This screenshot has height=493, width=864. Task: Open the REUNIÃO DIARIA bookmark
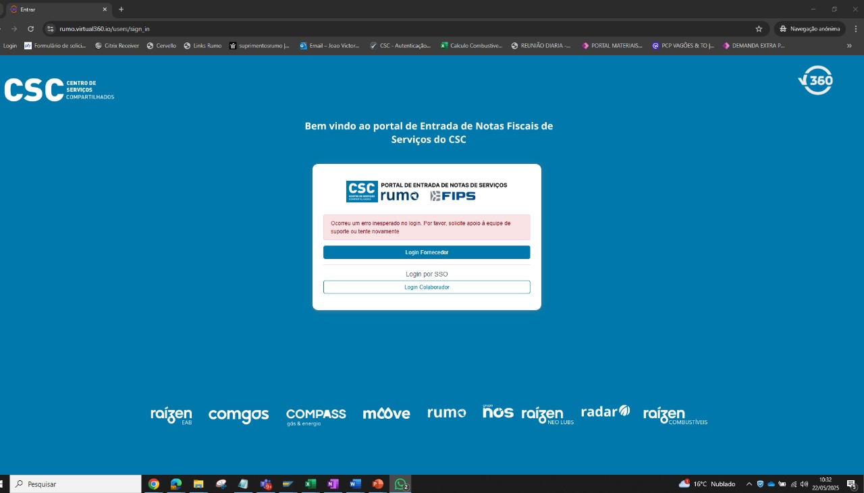tap(541, 46)
